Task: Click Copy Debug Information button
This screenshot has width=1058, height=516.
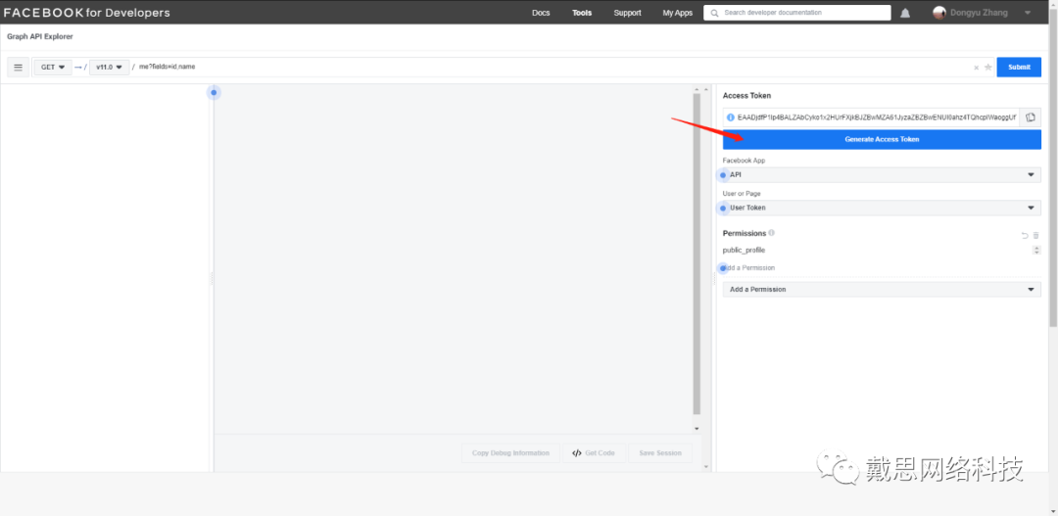Action: [510, 453]
